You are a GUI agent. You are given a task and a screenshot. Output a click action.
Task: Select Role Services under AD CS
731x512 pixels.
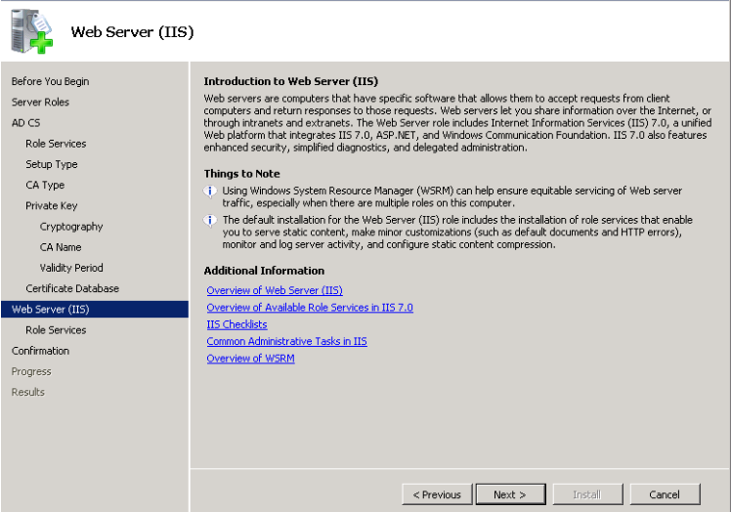[56, 144]
